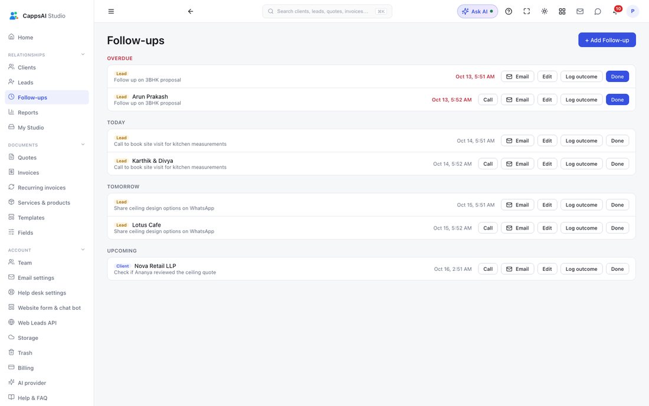
Task: Open the chat bubble icon
Action: [x=598, y=11]
